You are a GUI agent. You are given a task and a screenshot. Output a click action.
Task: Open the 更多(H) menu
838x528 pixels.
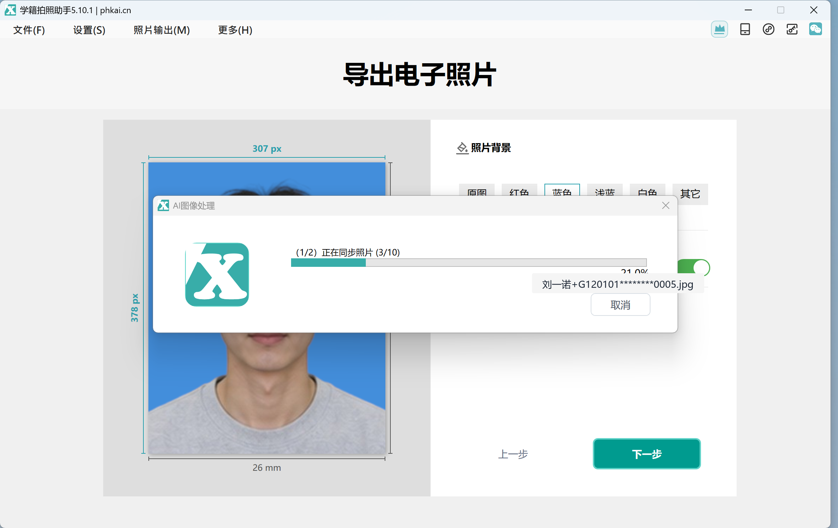point(235,30)
